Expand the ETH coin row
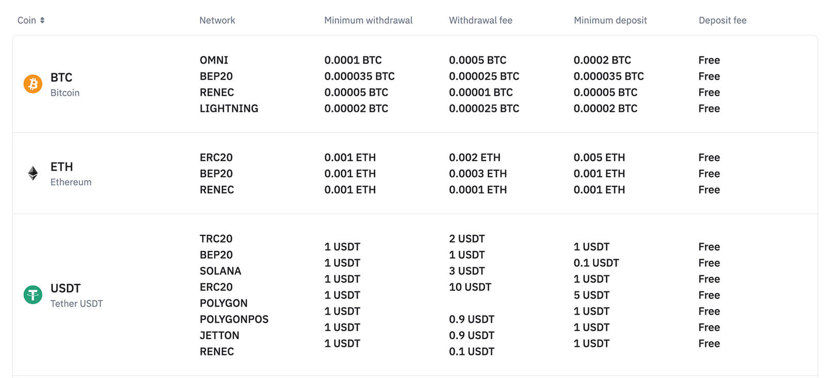The image size is (825, 378). click(103, 174)
